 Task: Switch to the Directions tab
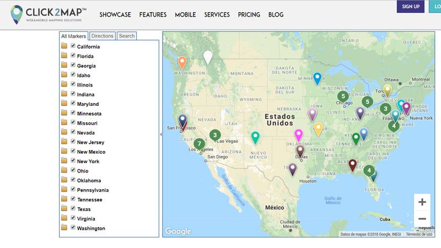tap(103, 36)
